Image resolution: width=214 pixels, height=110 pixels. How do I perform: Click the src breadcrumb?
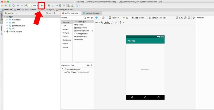click(25, 10)
